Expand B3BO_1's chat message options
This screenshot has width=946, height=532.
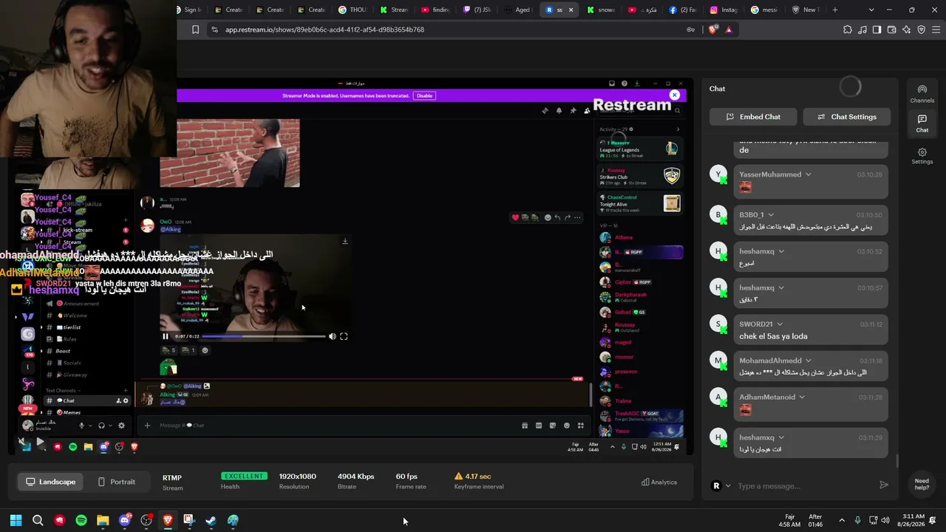click(x=772, y=215)
